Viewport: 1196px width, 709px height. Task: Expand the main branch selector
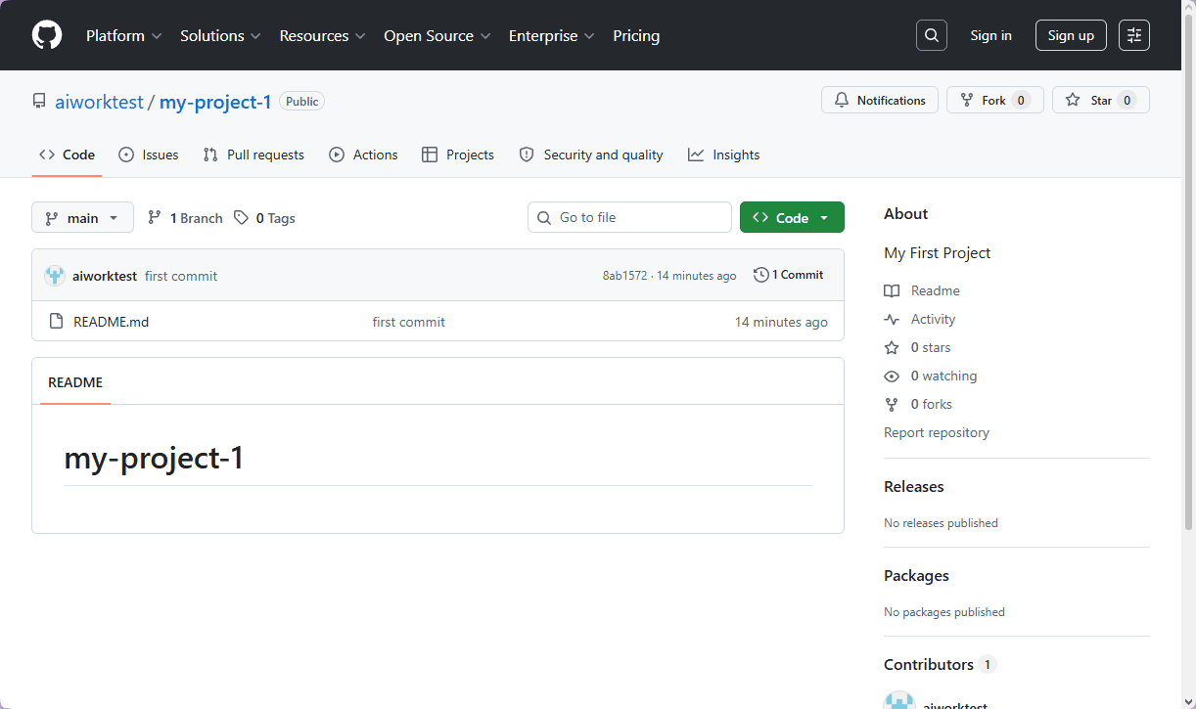tap(82, 217)
